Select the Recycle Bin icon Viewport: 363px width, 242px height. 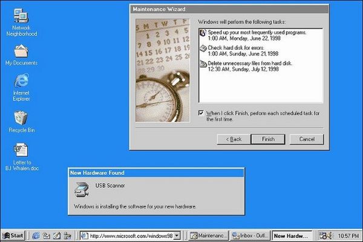(21, 122)
